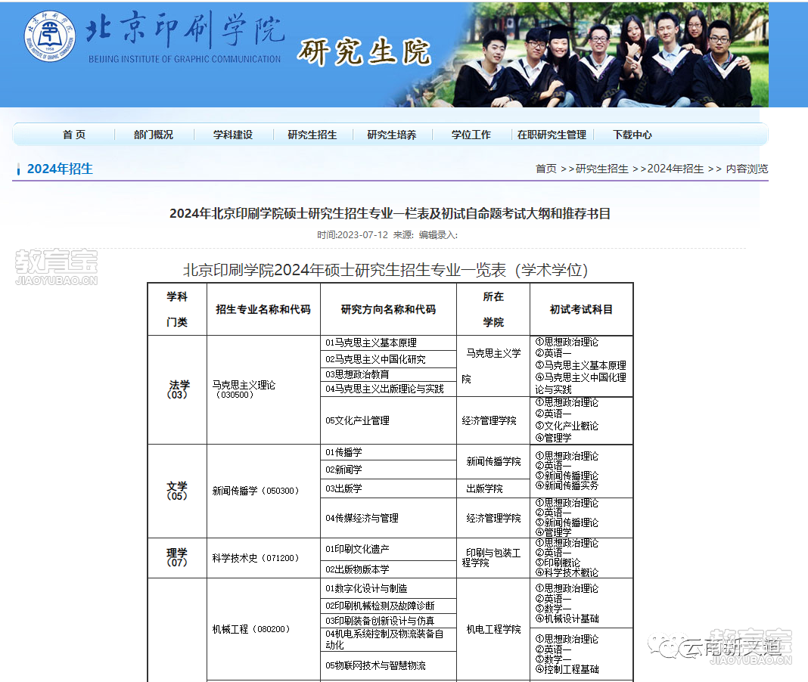
Task: Click row 05物联网技术与智慧物流
Action: pos(388,665)
